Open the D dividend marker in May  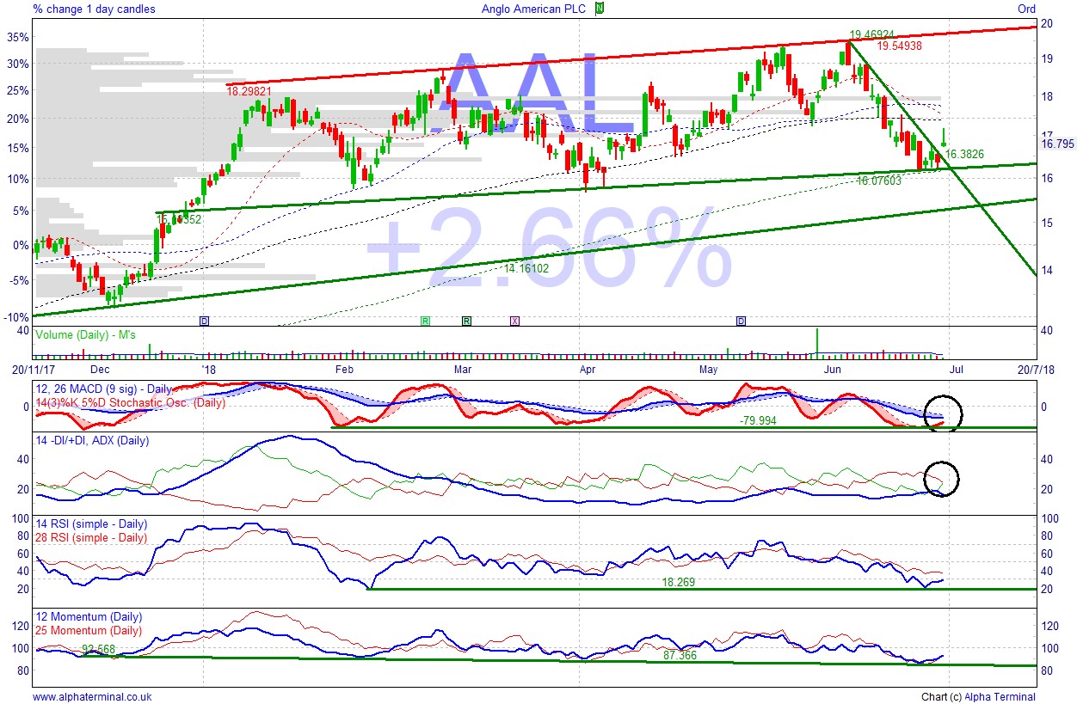click(x=742, y=321)
